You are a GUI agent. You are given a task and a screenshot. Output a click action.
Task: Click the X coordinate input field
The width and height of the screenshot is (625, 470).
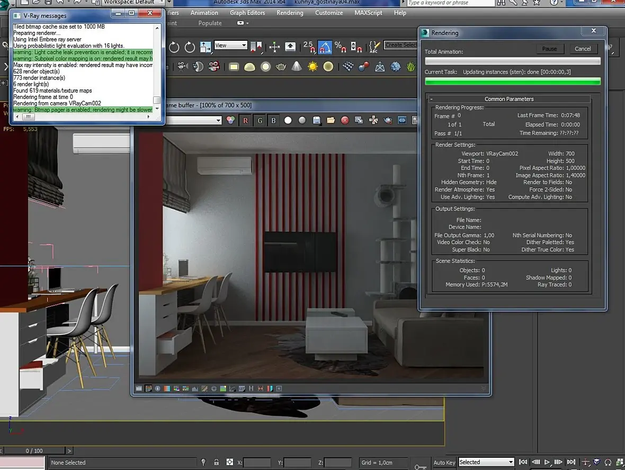point(257,463)
